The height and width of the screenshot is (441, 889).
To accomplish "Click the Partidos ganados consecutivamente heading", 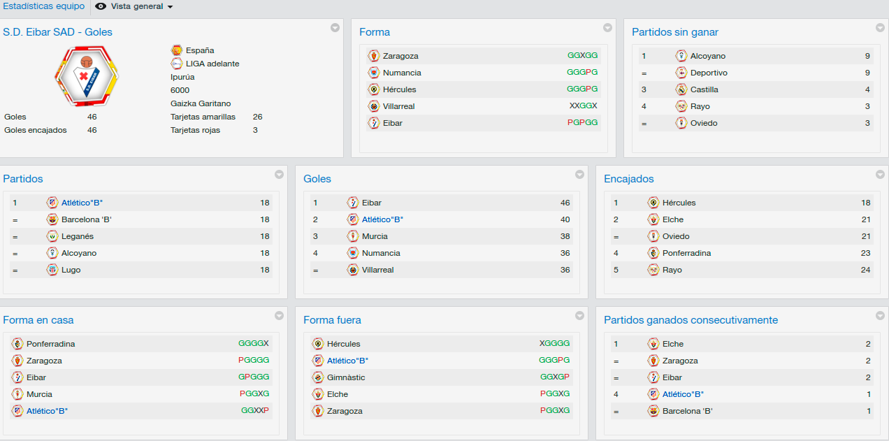I will click(691, 320).
